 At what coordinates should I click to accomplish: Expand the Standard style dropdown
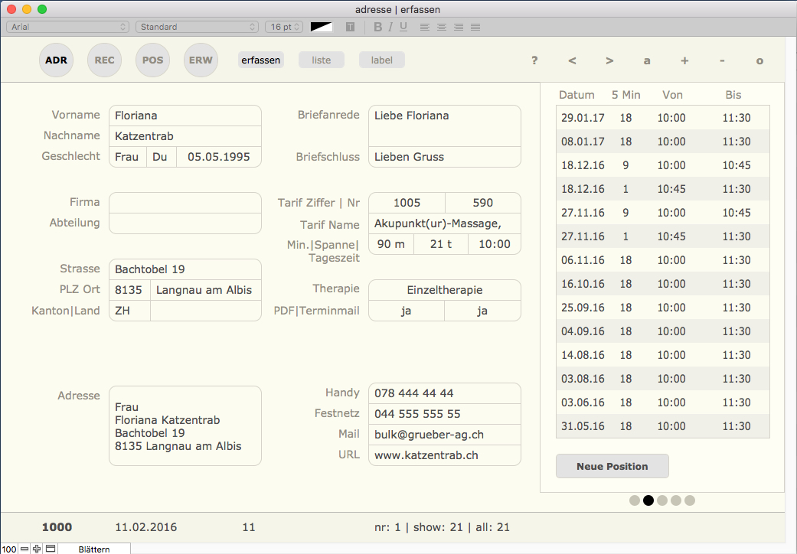198,27
